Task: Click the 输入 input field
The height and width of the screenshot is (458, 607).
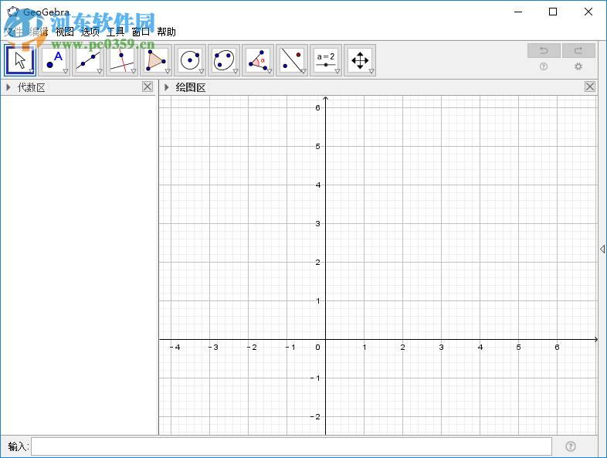Action: [x=291, y=446]
